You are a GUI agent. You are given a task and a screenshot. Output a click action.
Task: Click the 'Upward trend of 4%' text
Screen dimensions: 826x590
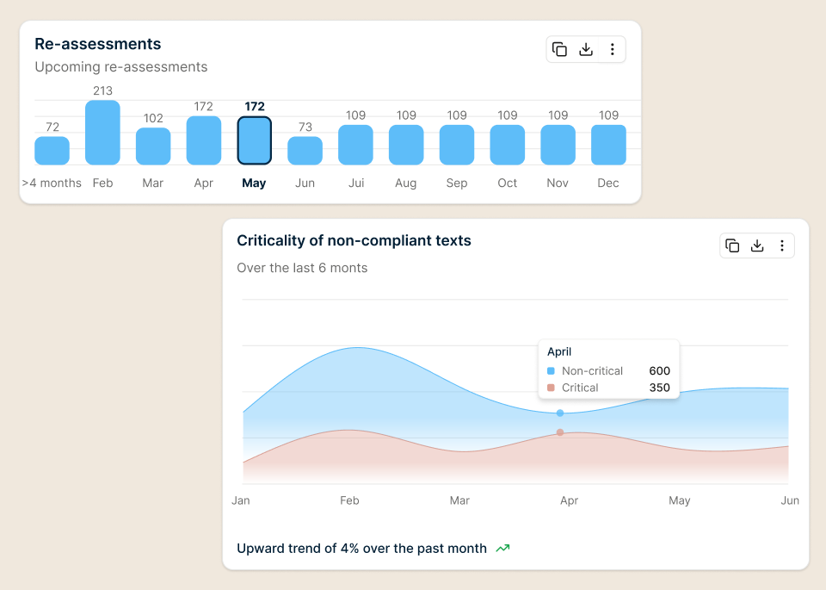click(x=298, y=549)
